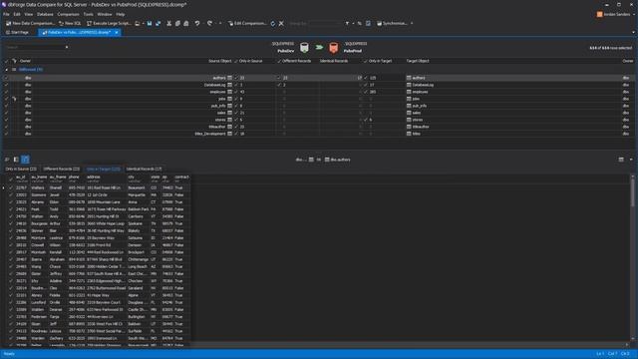
Task: Click the table icon beside target titleauthor
Action: tap(409, 127)
